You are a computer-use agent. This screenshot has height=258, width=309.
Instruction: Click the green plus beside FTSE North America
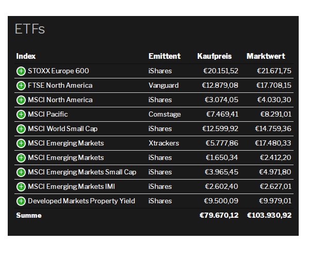pos(21,85)
